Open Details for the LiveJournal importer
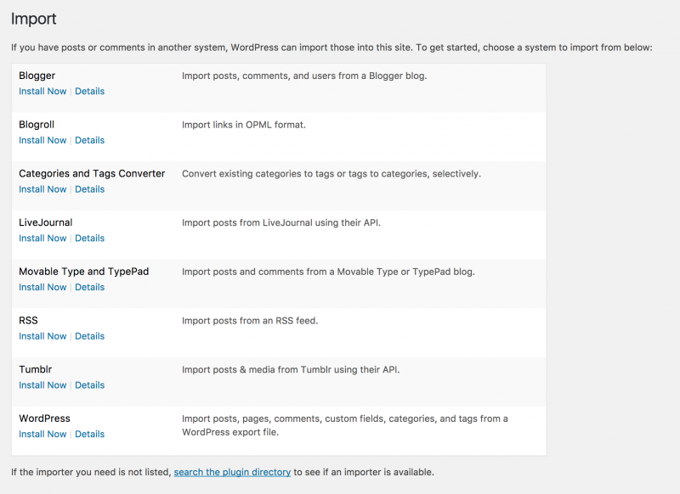The width and height of the screenshot is (680, 494). (89, 238)
